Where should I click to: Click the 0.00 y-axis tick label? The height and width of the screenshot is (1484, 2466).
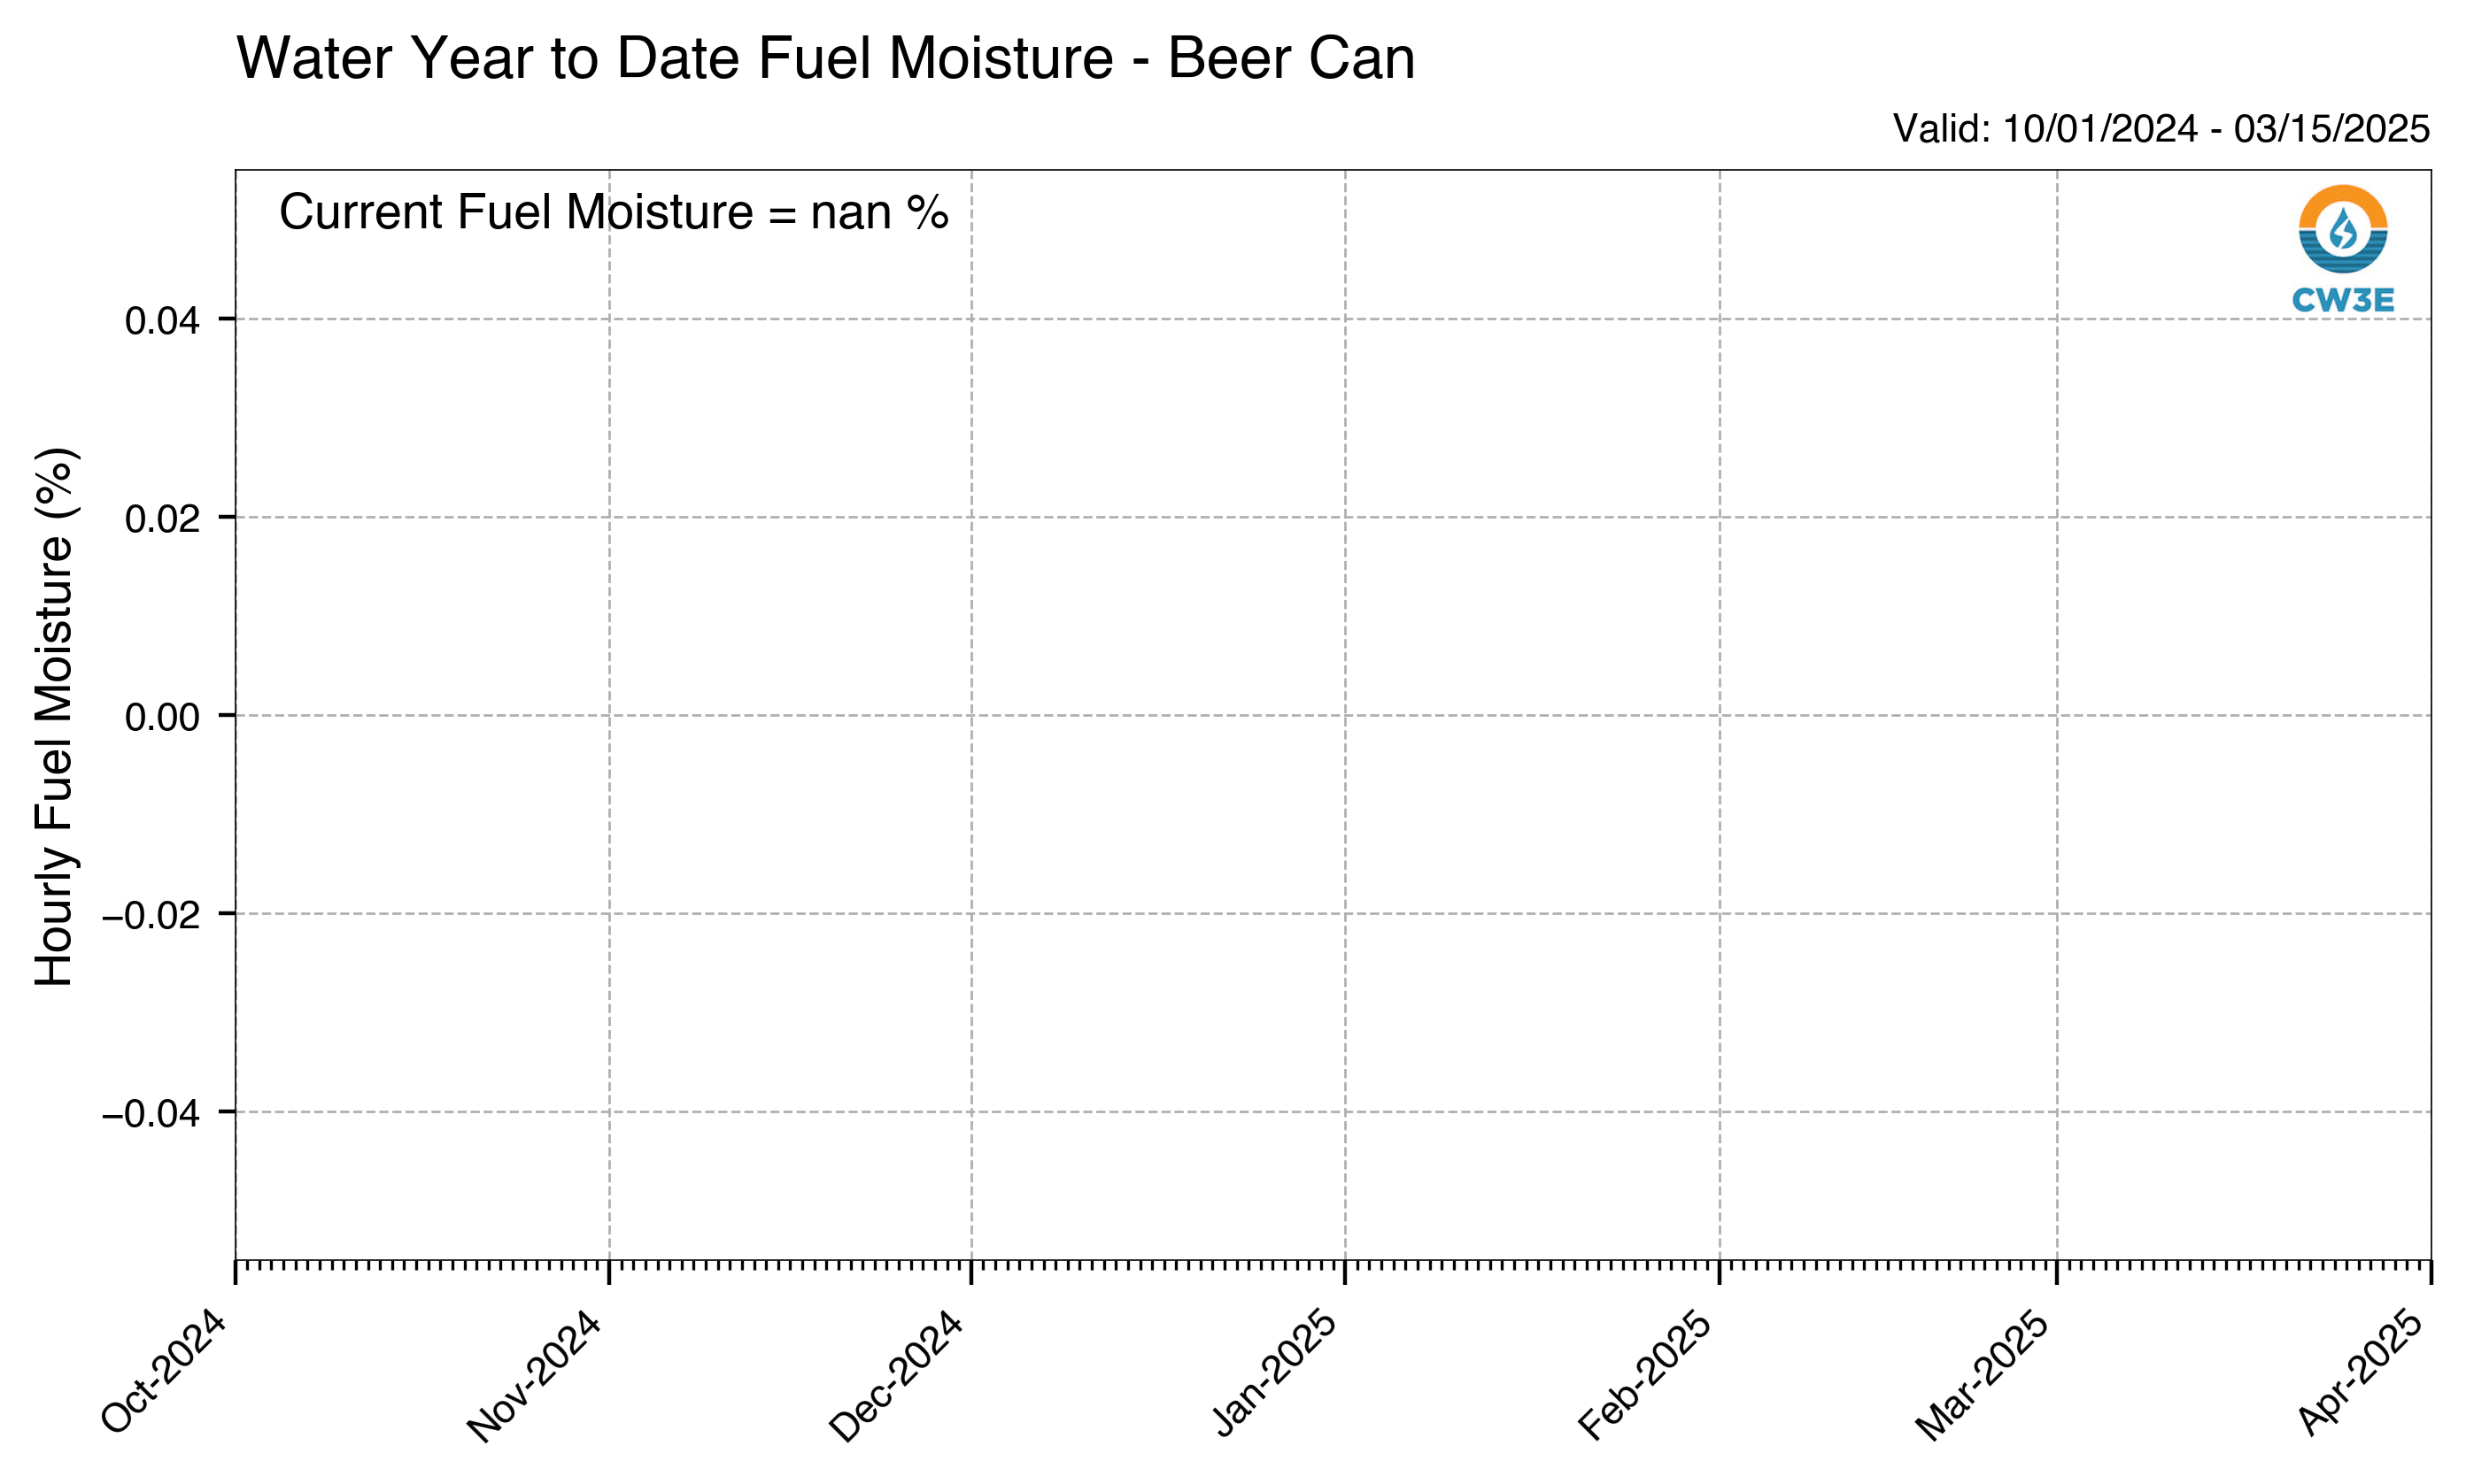[x=162, y=717]
